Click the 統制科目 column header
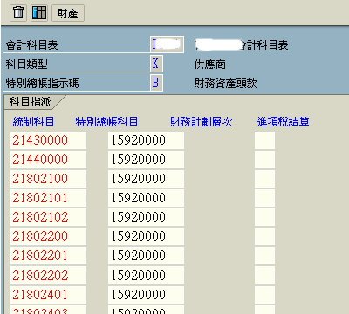 (x=33, y=122)
